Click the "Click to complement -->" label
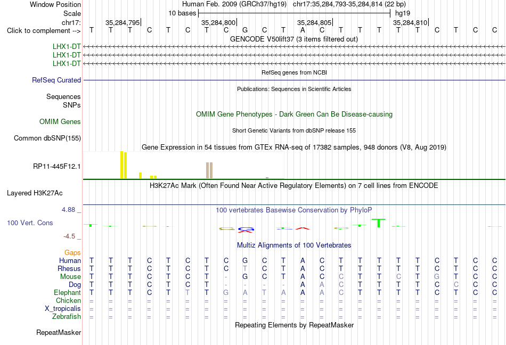Screen dimensions: 506x345 coord(44,31)
